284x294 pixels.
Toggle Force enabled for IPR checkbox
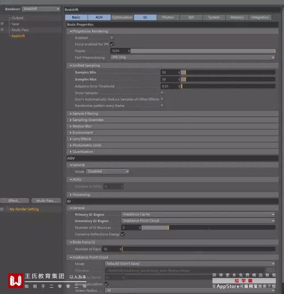pyautogui.click(x=112, y=44)
